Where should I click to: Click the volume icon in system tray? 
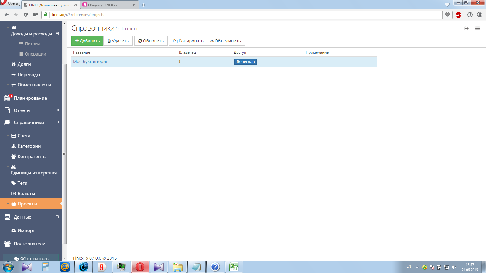click(454, 267)
